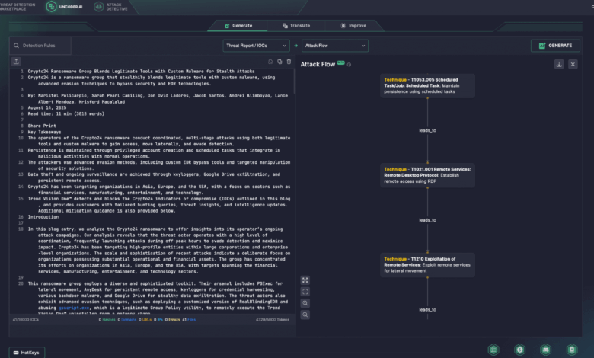Open the Attack Detective module
This screenshot has width=594, height=358.
pos(111,7)
